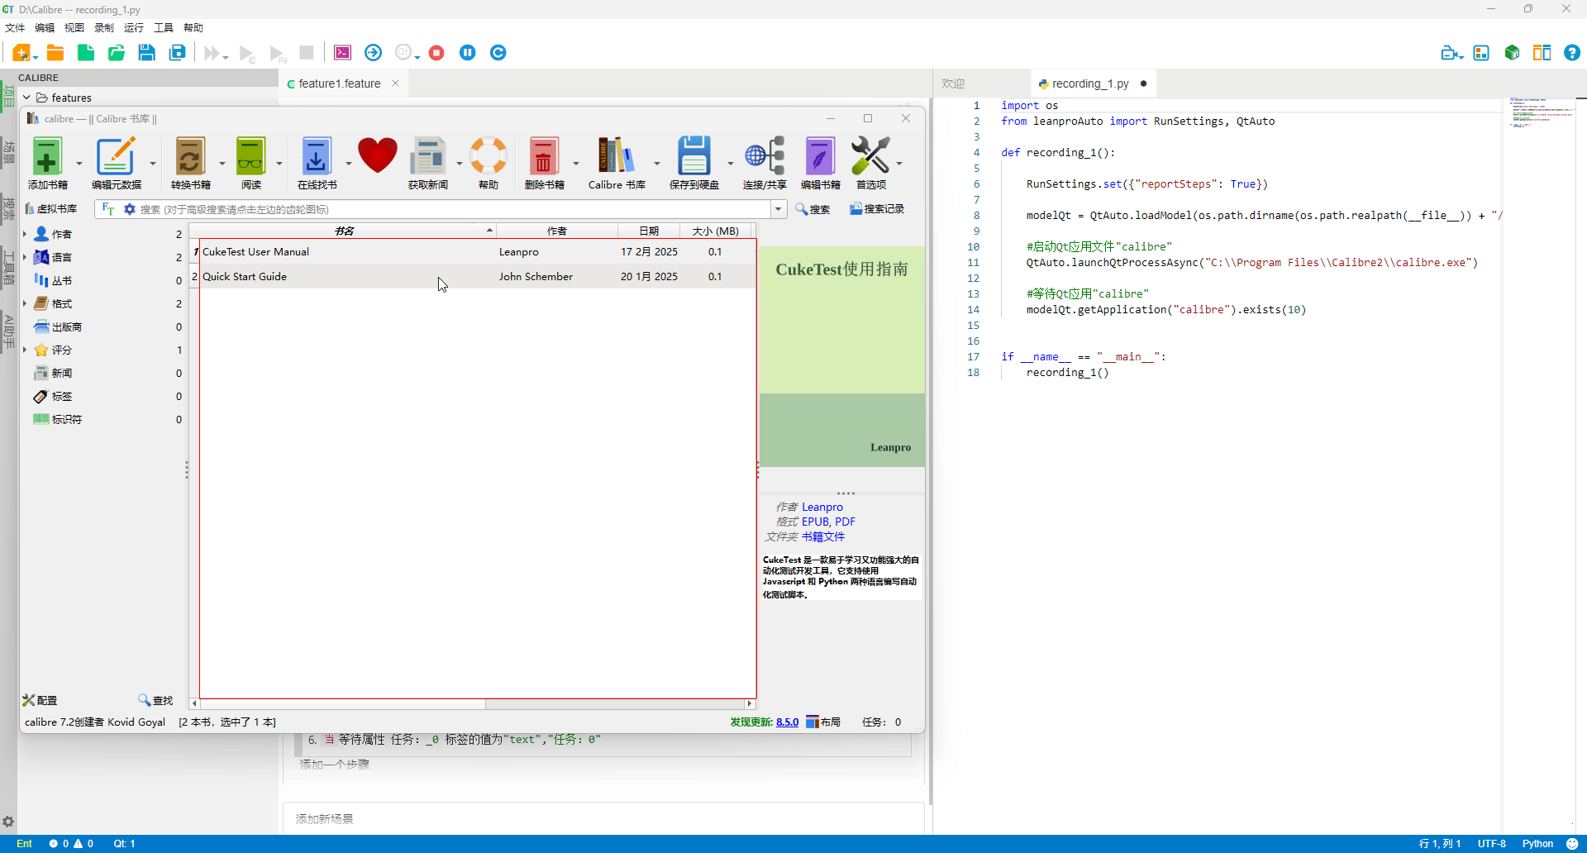The height and width of the screenshot is (853, 1587).
Task: Click the 保存到硬盘 (Save to disk) floppy icon
Action: pos(693,156)
